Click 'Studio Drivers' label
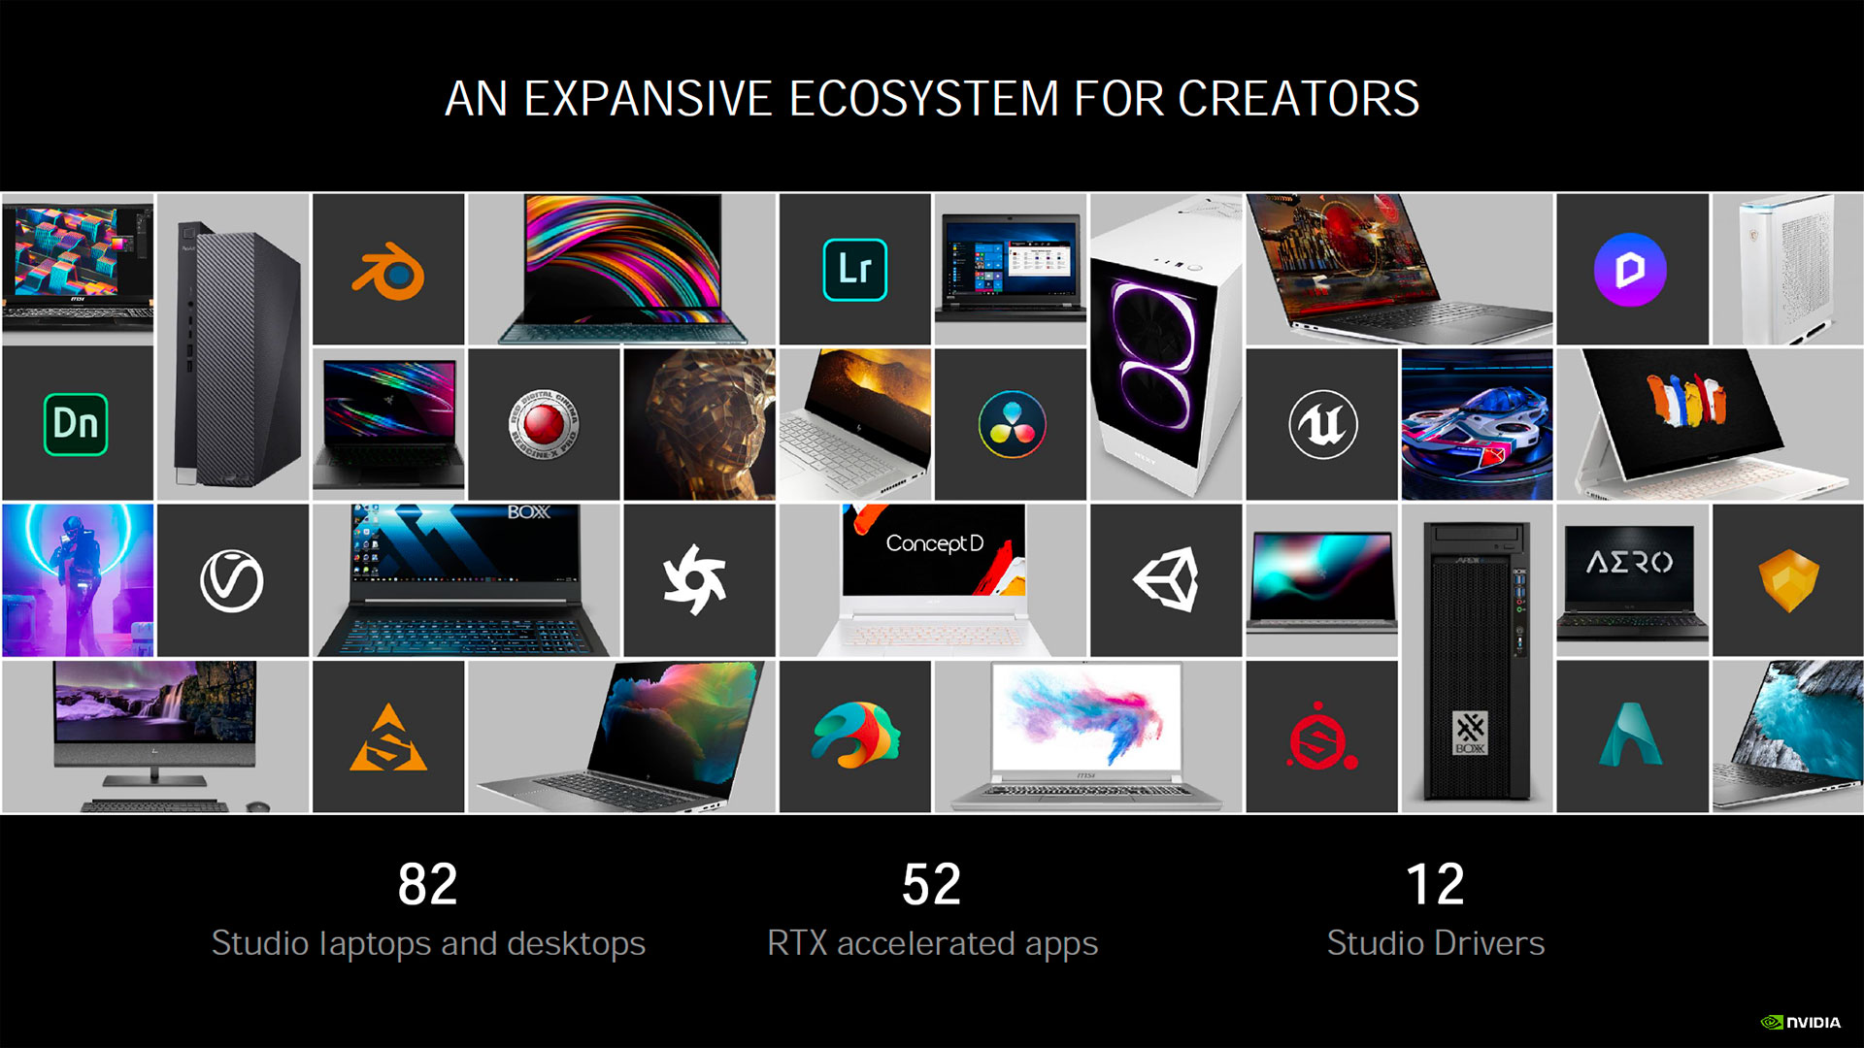The width and height of the screenshot is (1864, 1048). (x=1436, y=943)
